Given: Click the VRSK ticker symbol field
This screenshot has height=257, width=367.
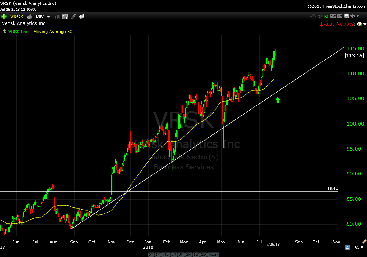Looking at the screenshot, I should pos(17,17).
